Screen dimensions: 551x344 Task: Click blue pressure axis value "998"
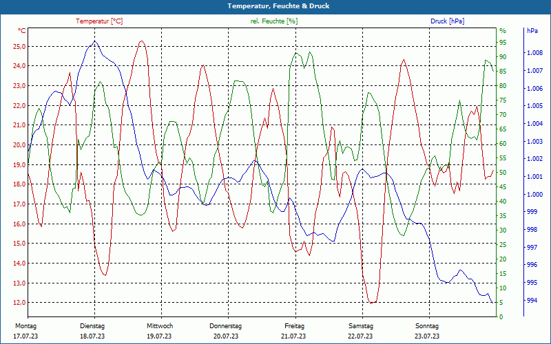532,230
